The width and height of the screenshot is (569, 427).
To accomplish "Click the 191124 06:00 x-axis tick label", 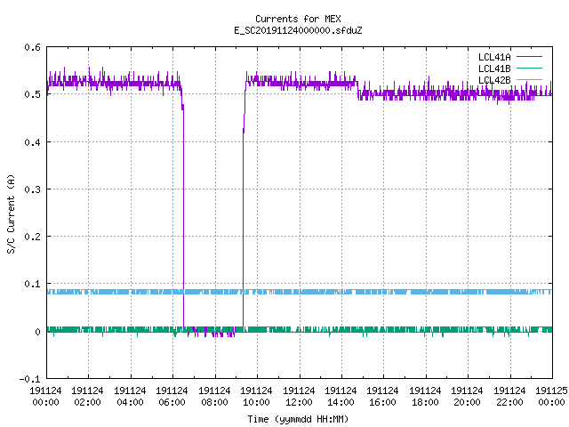I will 172,396.
